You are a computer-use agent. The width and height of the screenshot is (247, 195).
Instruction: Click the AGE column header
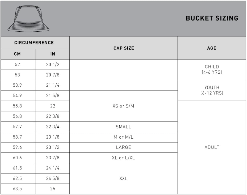point(212,48)
